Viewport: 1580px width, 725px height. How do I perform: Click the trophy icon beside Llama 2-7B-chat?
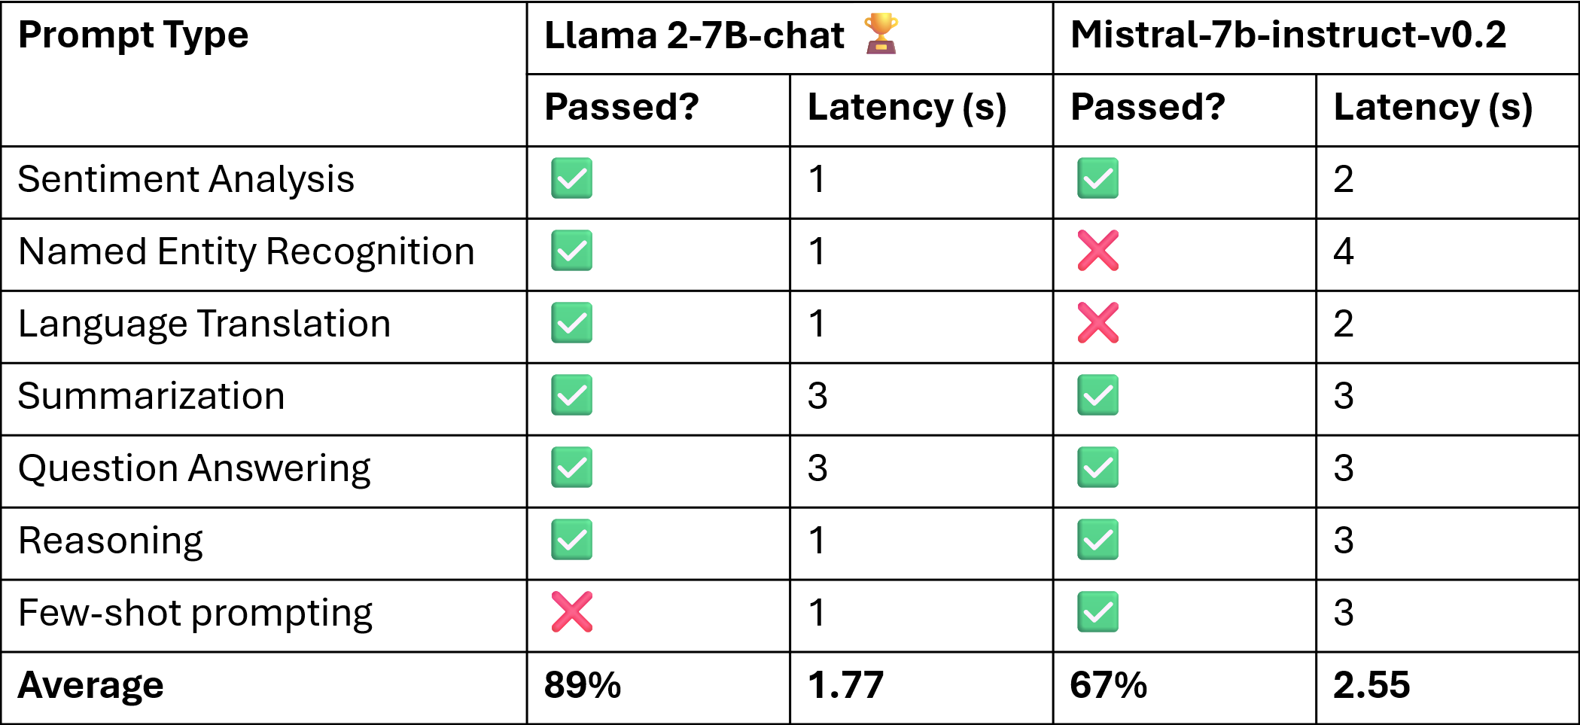(x=881, y=34)
